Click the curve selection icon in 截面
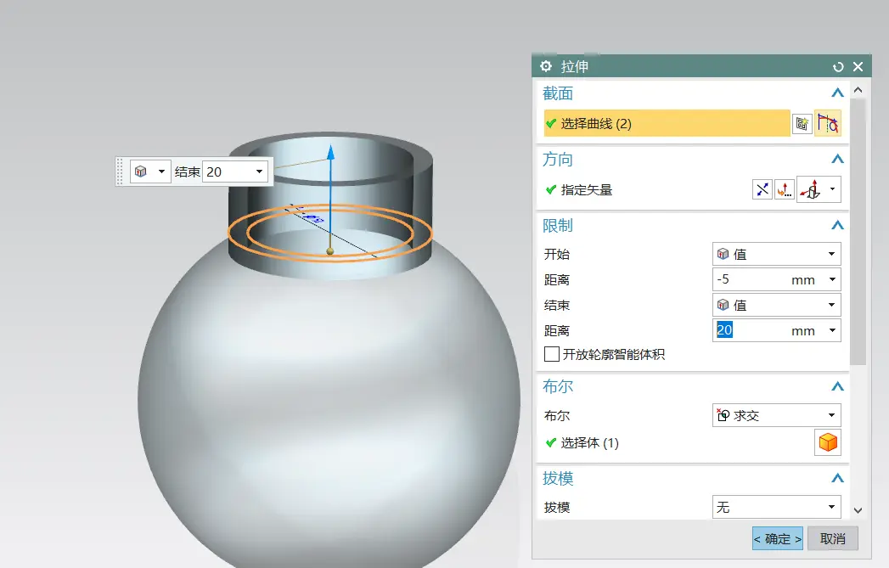The width and height of the screenshot is (889, 568). [828, 124]
